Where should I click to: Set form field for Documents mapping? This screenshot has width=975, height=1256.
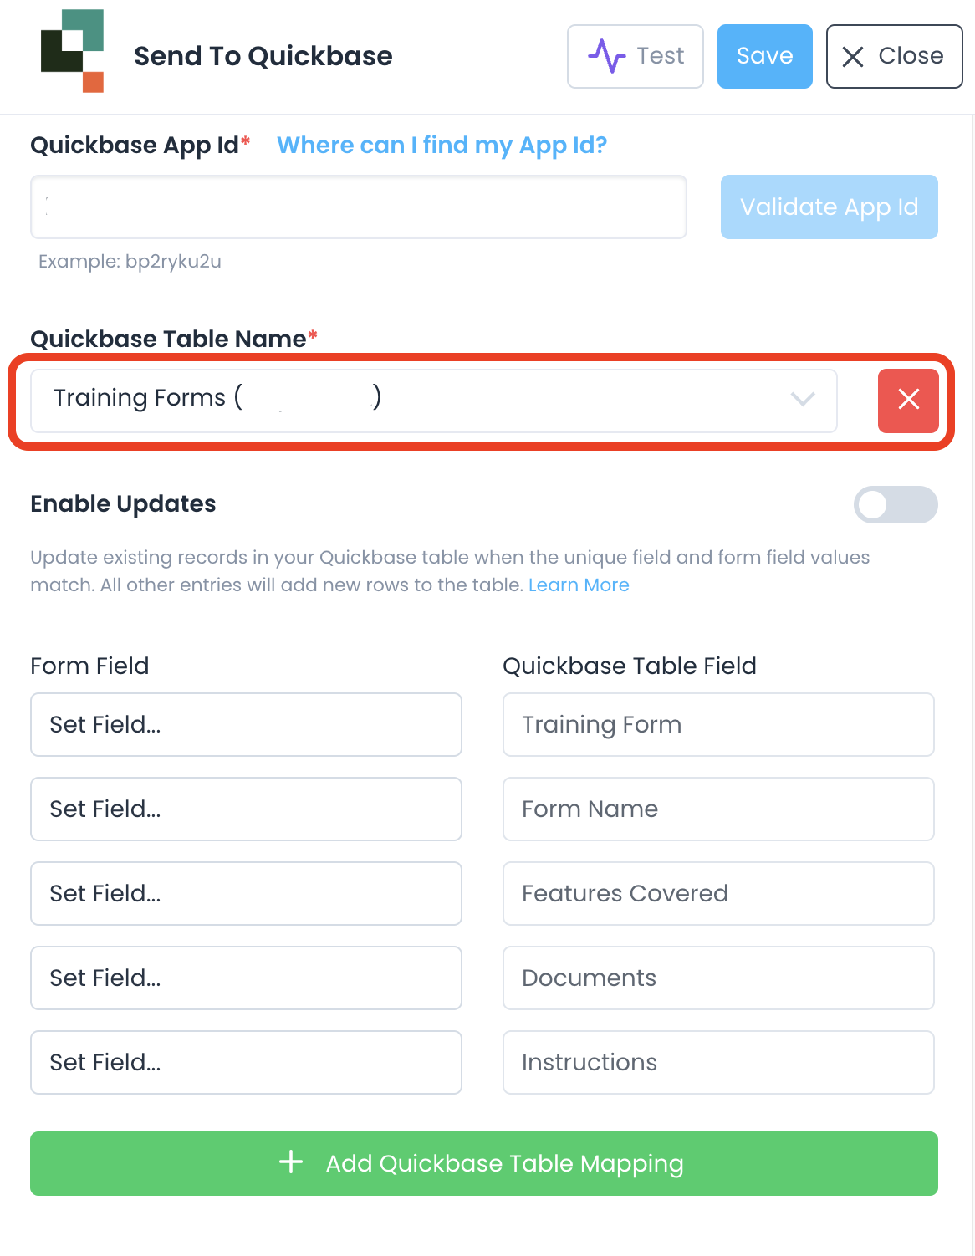tap(246, 978)
